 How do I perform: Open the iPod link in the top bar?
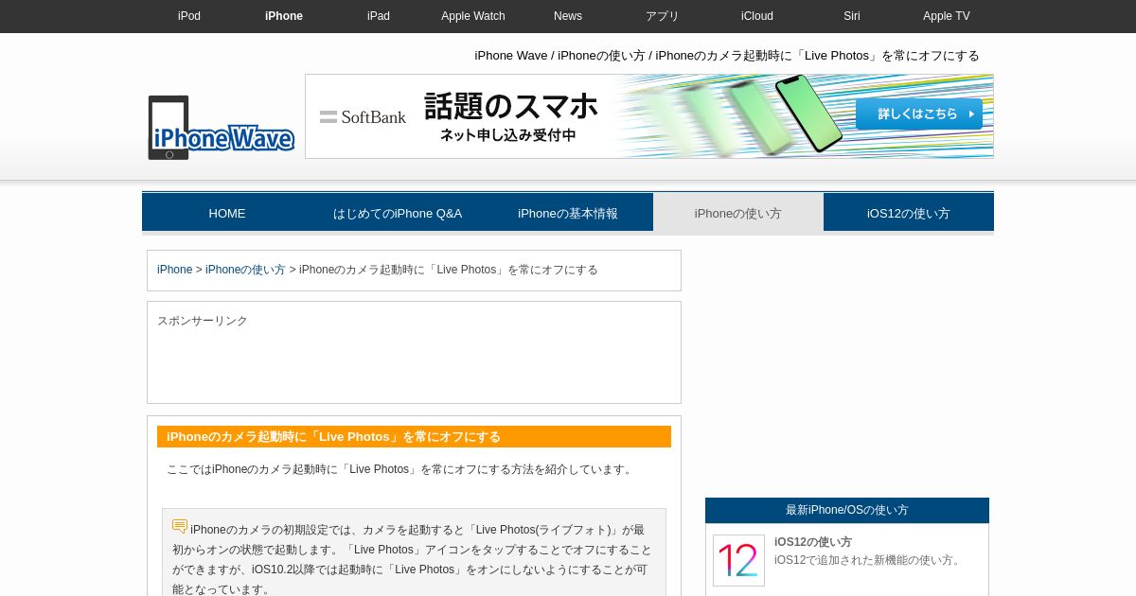point(189,16)
